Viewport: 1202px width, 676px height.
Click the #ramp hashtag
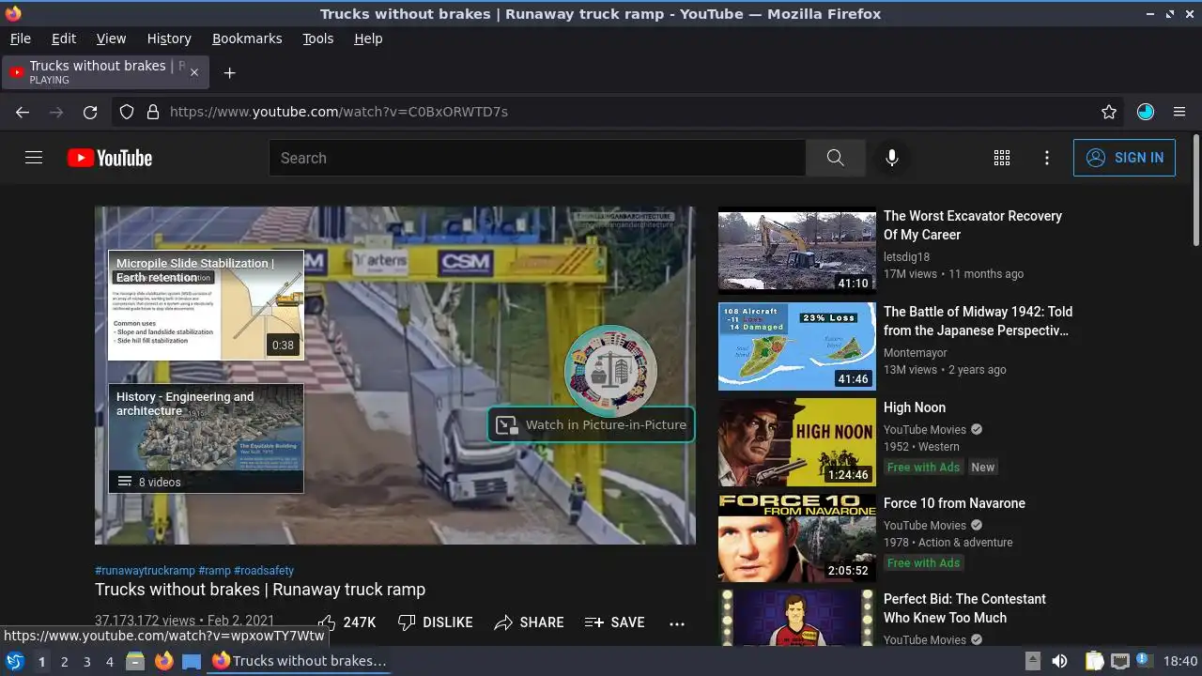[x=214, y=571]
